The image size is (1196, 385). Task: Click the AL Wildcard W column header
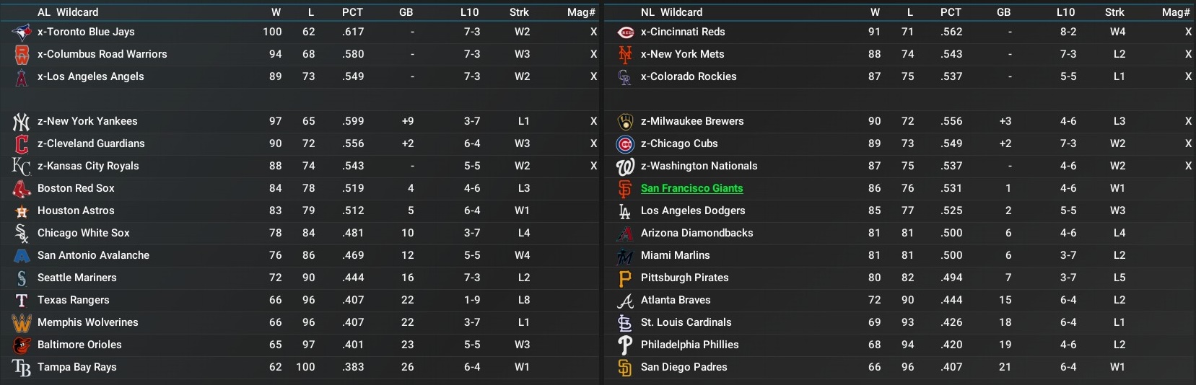pyautogui.click(x=276, y=12)
